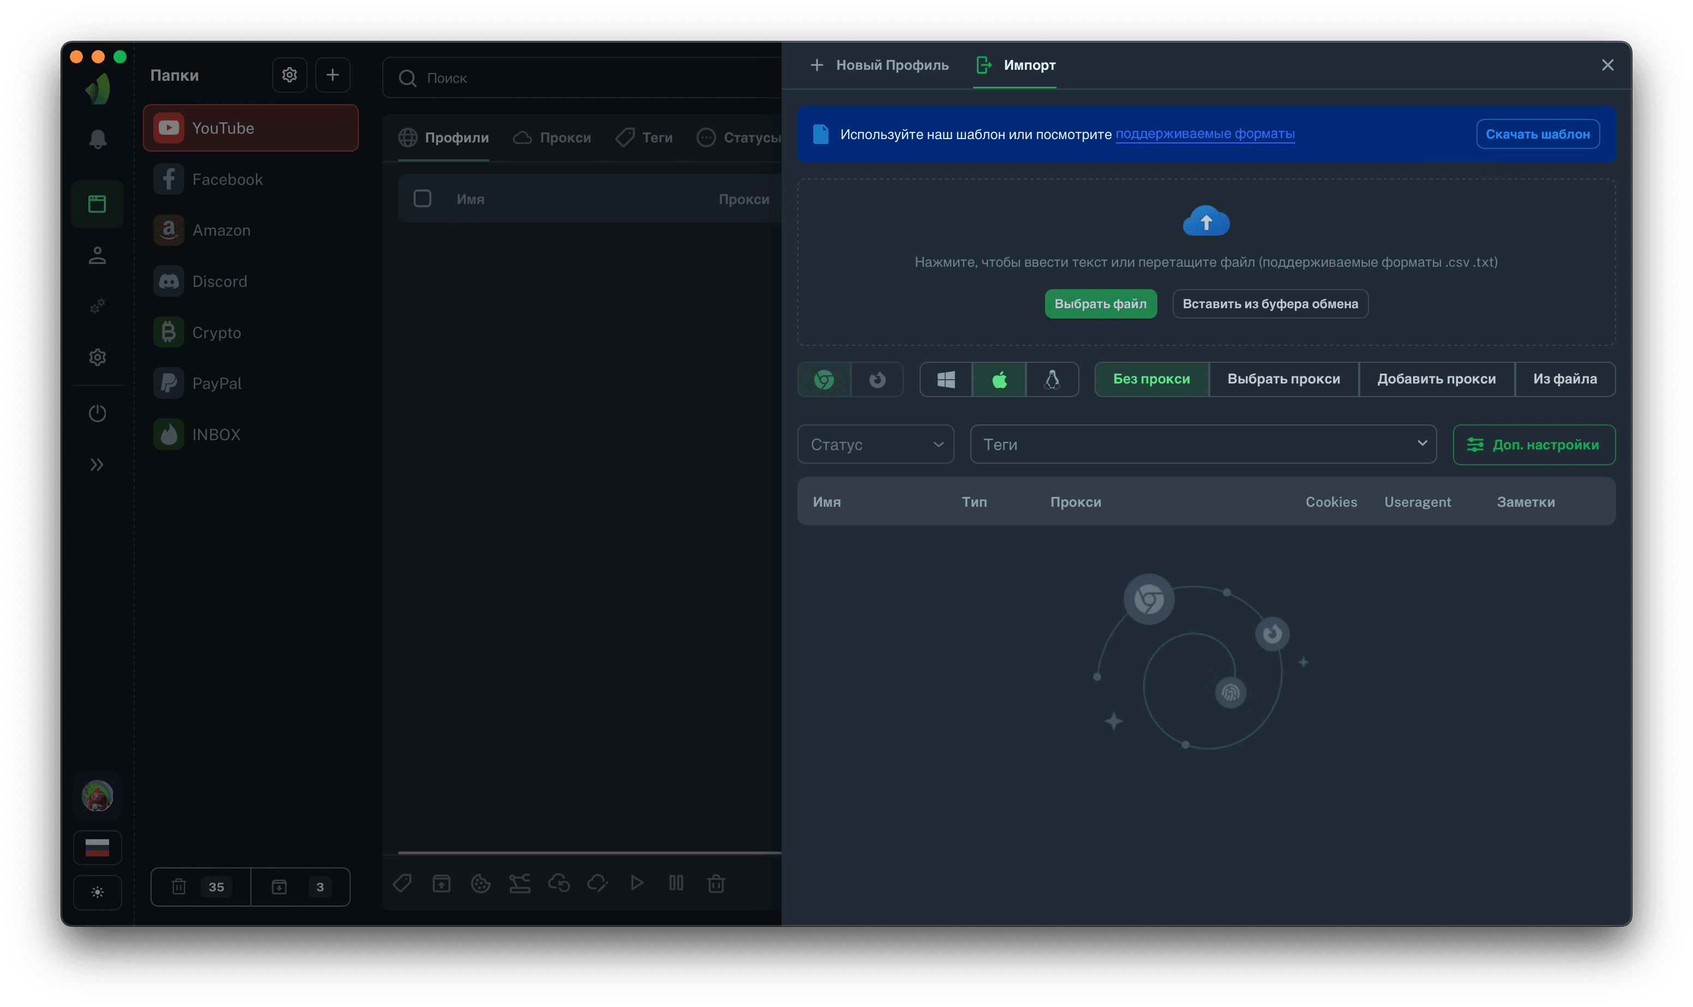Viewport: 1693px width, 1007px height.
Task: Click the Russian flag language icon
Action: (97, 848)
